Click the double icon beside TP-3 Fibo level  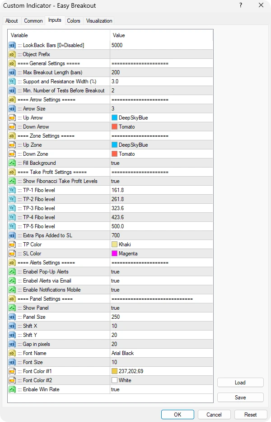[12, 208]
